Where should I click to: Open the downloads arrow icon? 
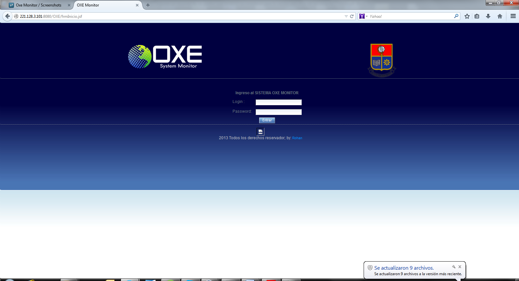pos(488,16)
